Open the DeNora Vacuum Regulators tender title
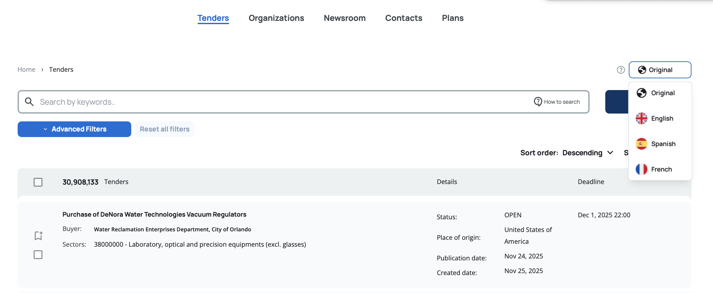The width and height of the screenshot is (713, 293). coord(154,214)
